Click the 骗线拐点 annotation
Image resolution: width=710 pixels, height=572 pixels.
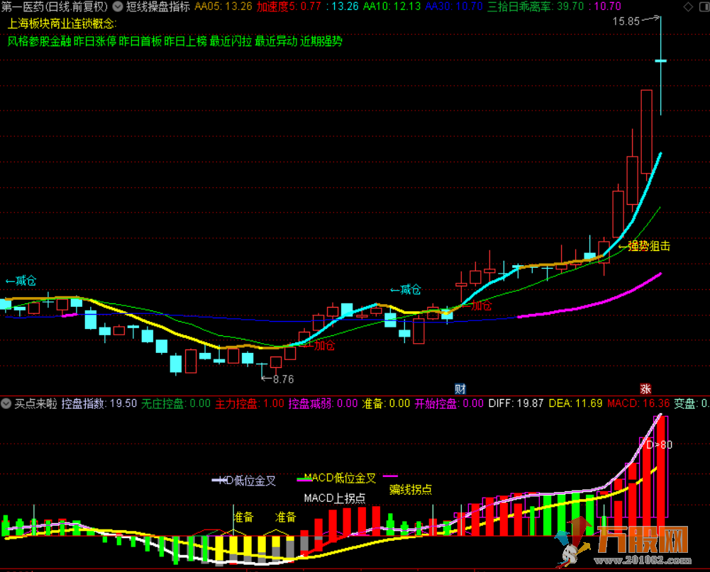[411, 490]
